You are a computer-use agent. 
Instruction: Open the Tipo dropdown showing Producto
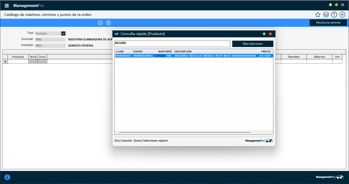click(x=63, y=33)
